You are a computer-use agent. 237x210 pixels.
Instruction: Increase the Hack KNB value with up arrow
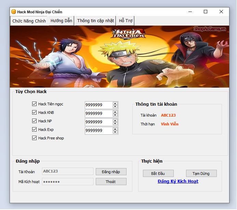coord(115,112)
